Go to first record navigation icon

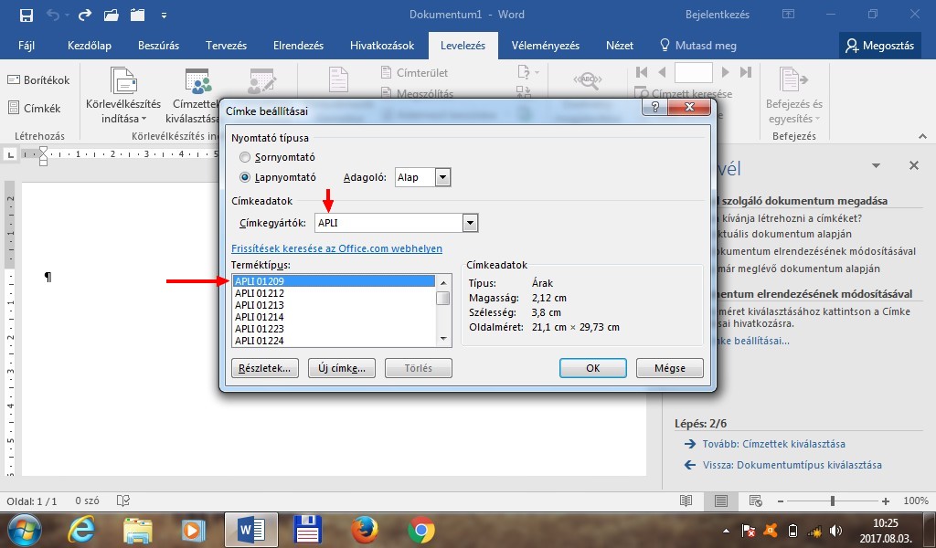[642, 72]
